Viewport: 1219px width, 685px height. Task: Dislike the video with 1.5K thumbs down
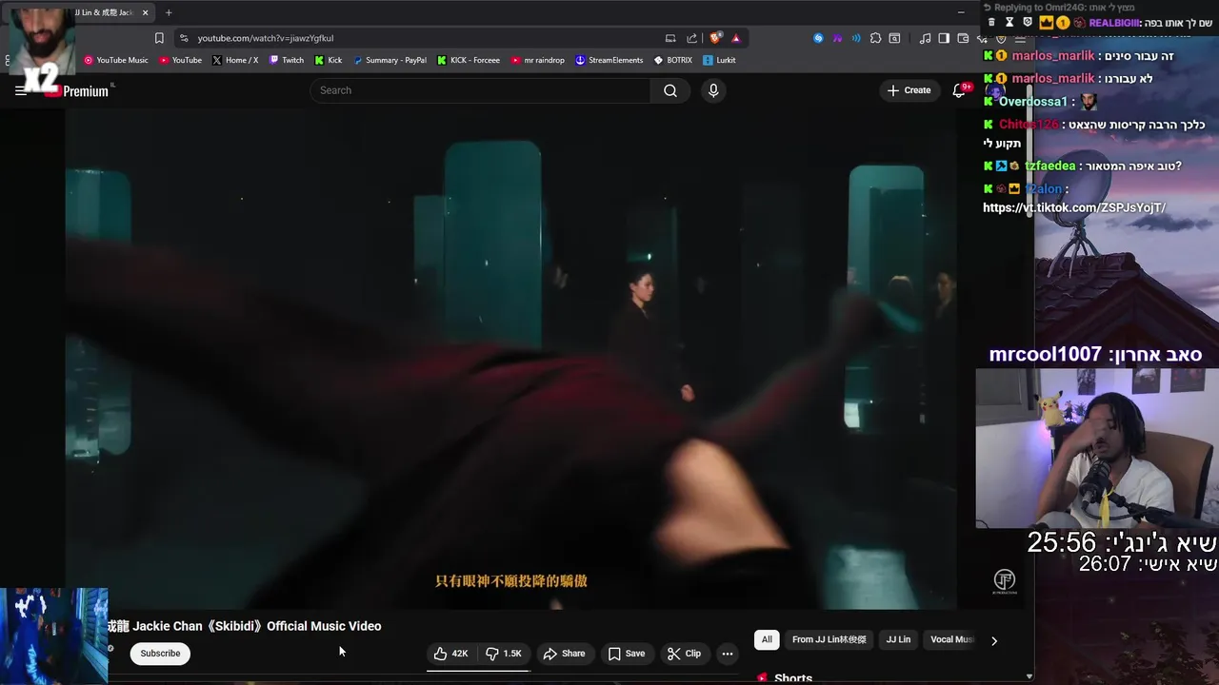pos(504,654)
